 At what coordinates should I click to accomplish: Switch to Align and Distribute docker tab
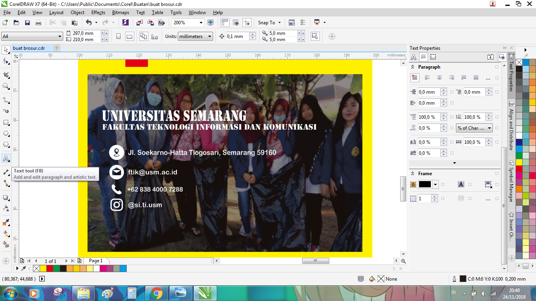511,125
